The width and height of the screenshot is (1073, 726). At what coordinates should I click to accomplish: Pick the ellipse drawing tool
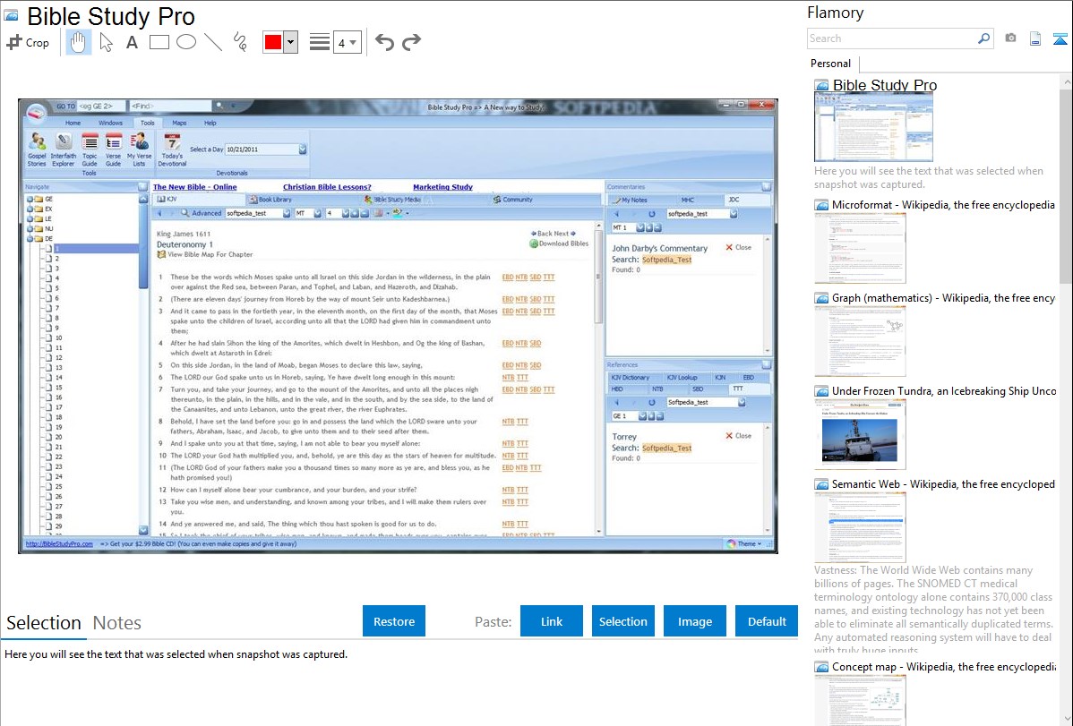point(186,42)
